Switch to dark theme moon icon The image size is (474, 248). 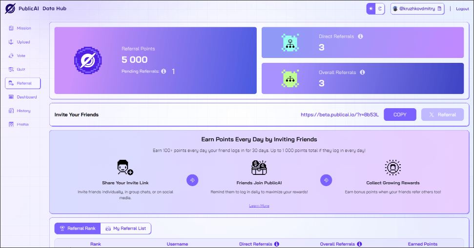(x=380, y=9)
